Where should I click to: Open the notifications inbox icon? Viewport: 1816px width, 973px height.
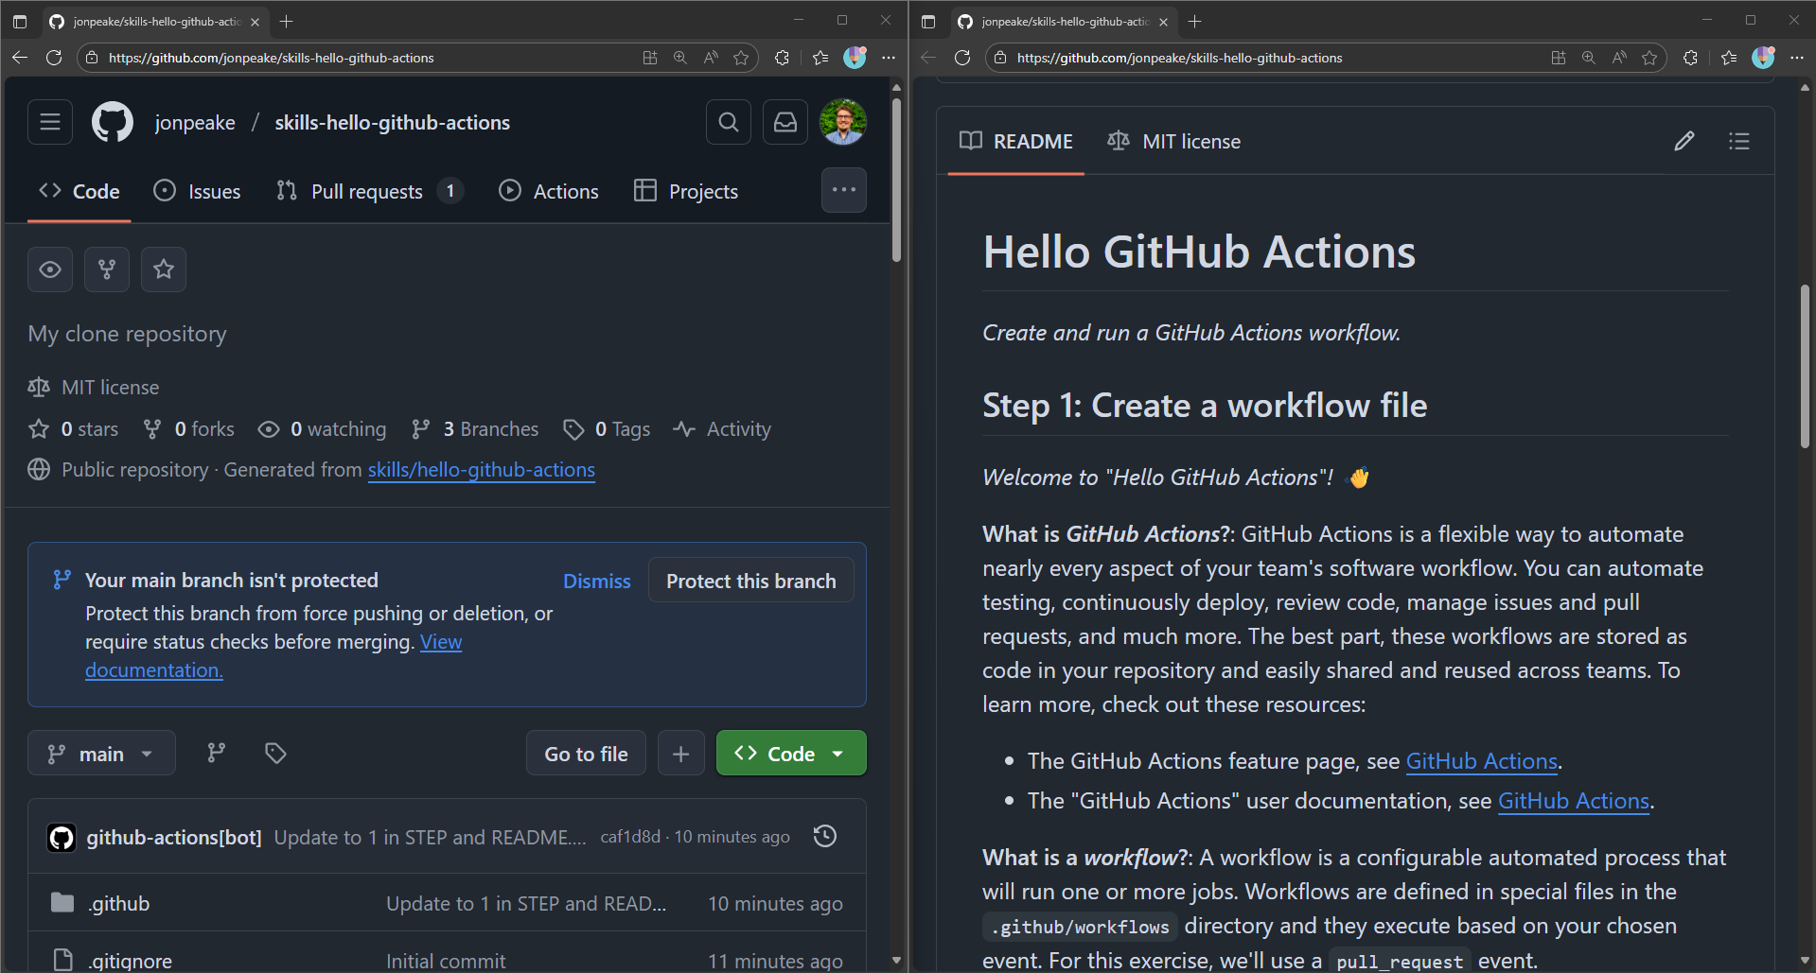[x=785, y=122]
